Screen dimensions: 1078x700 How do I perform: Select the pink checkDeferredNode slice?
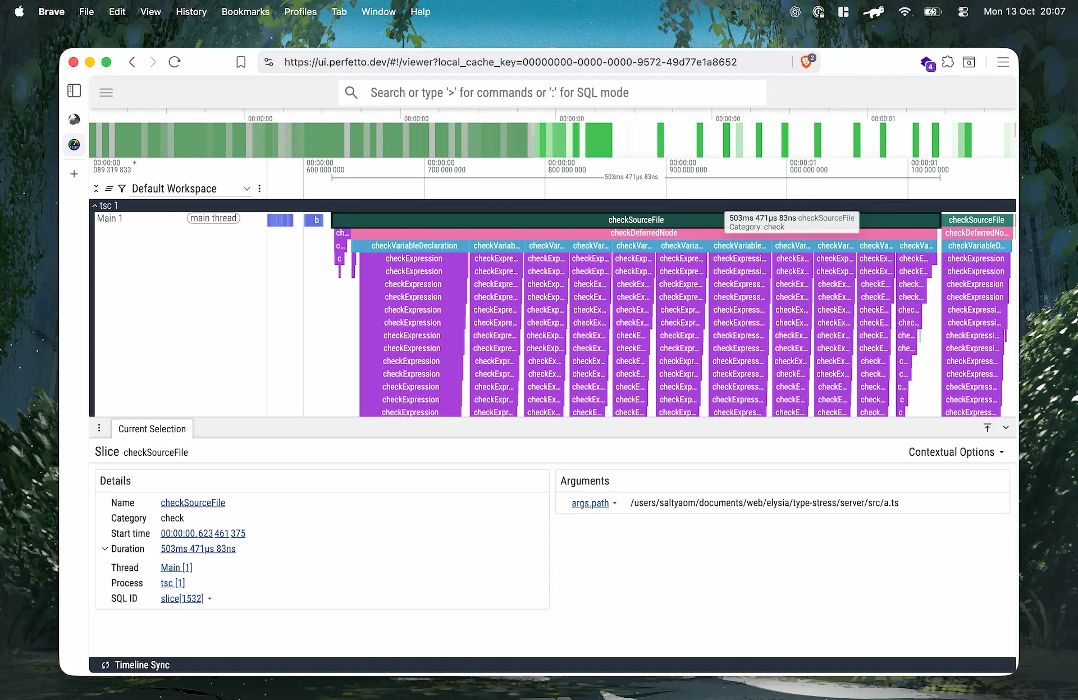click(643, 232)
